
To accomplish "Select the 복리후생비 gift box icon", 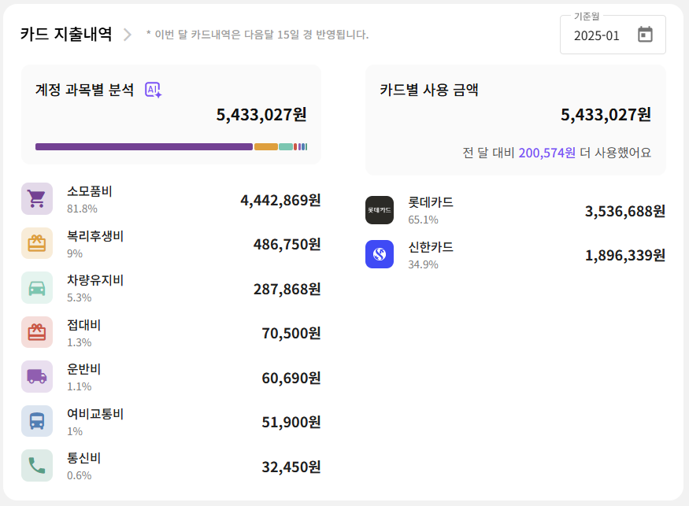I will pos(35,243).
